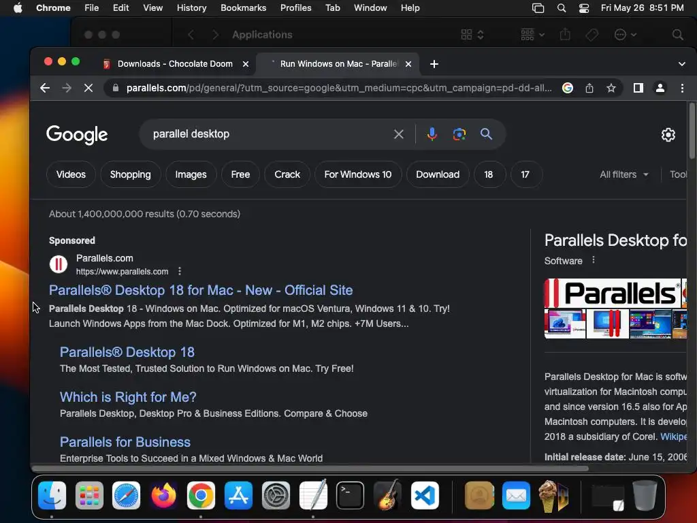Open a new tab with plus button
Viewport: 697px width, 523px height.
[434, 64]
